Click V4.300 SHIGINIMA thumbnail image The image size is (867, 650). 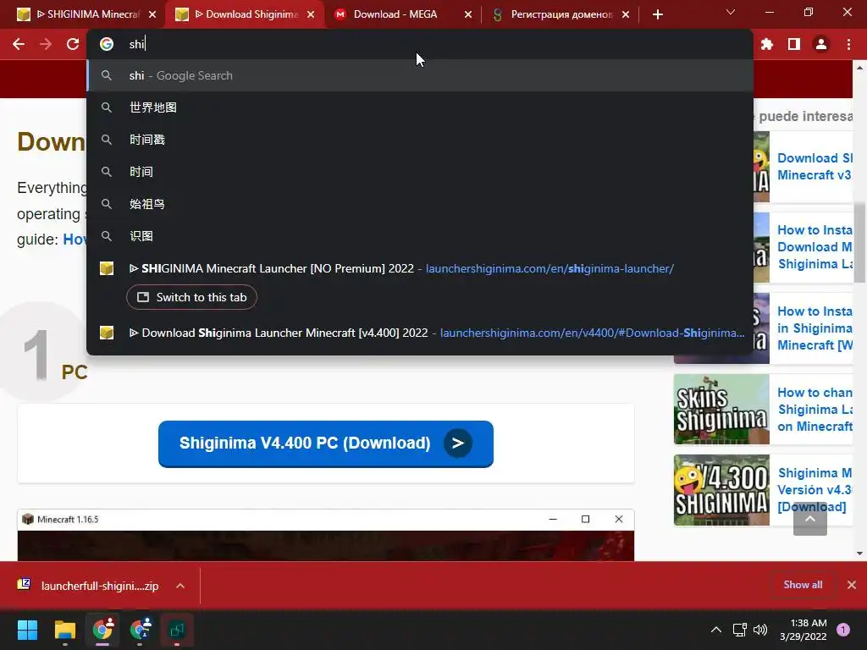721,490
